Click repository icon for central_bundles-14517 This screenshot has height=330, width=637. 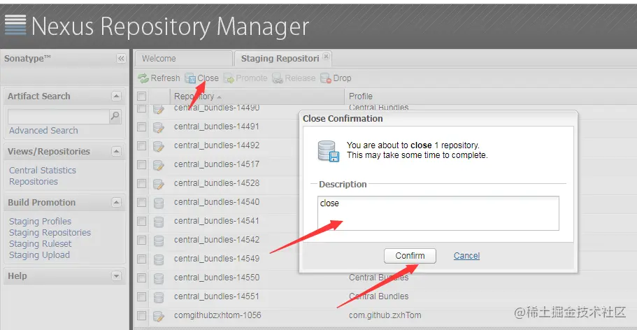pyautogui.click(x=159, y=165)
